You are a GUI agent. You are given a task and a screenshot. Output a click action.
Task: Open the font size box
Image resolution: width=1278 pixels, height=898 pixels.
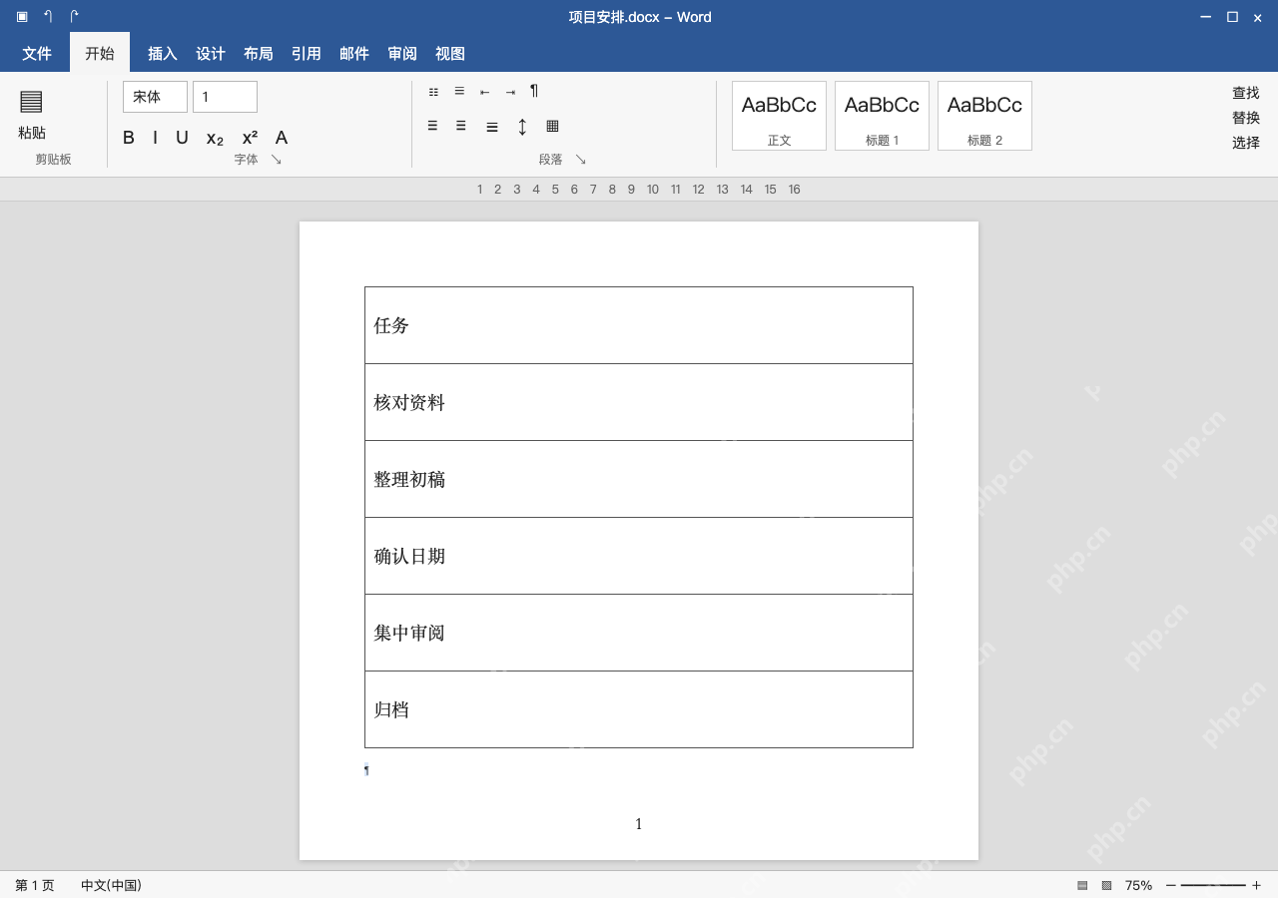225,97
